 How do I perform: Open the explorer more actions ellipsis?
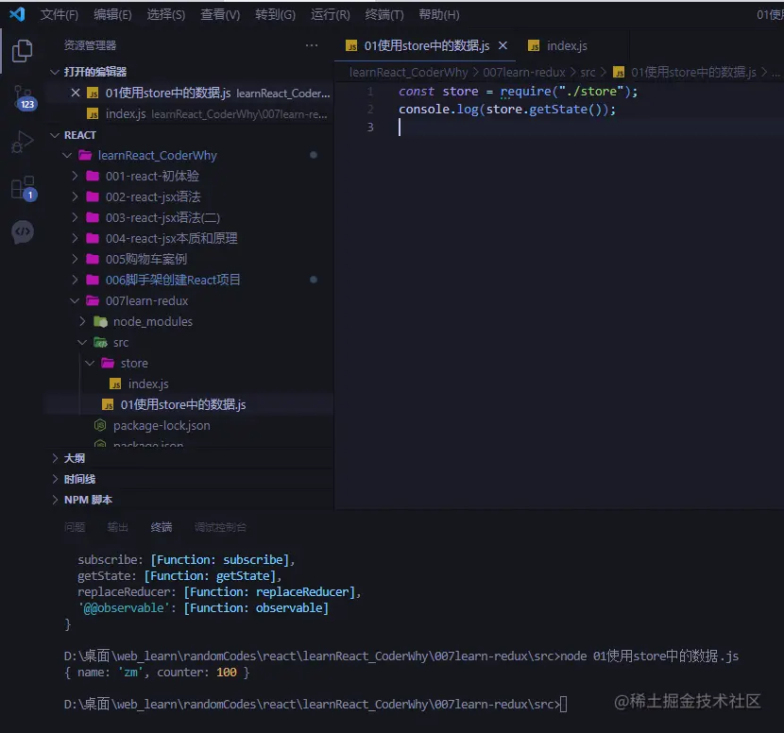click(x=312, y=45)
